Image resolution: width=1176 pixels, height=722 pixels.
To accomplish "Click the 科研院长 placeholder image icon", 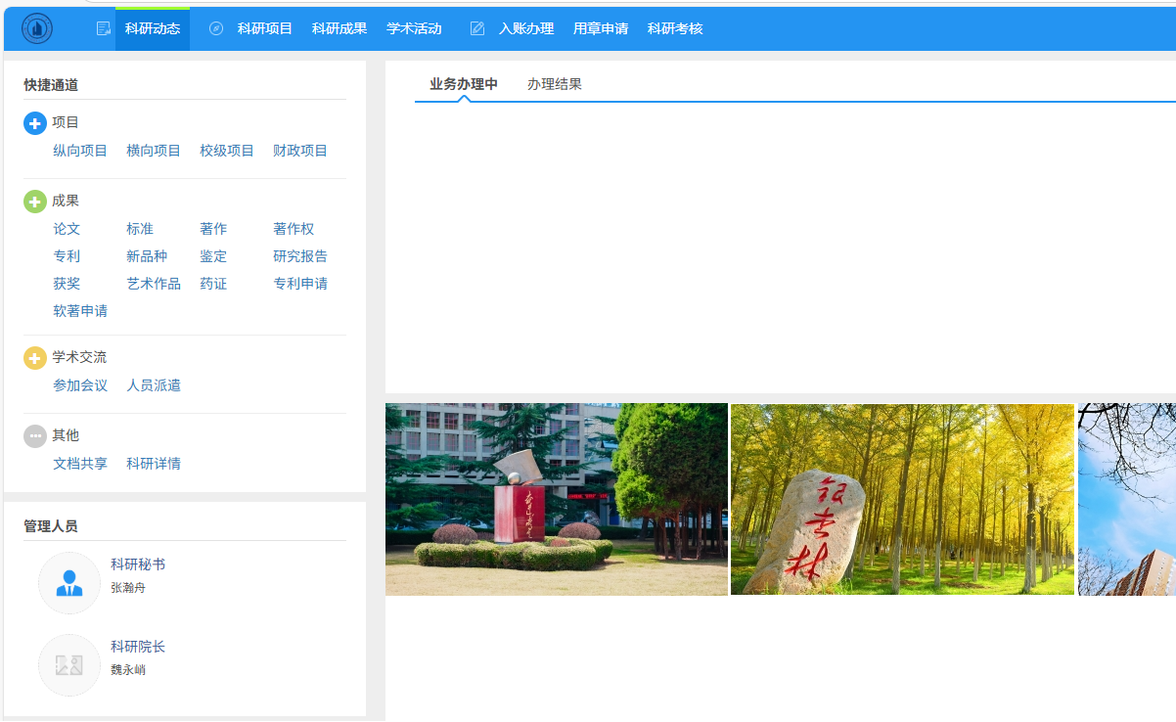I will [x=69, y=665].
